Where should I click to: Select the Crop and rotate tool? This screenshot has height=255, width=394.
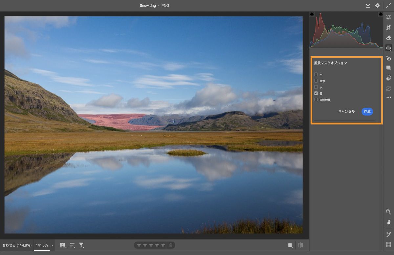389,28
